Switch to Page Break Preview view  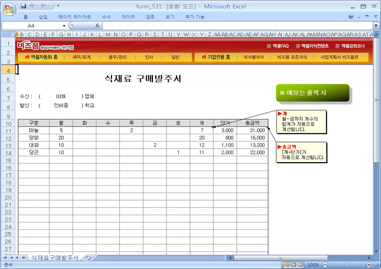[300, 265]
